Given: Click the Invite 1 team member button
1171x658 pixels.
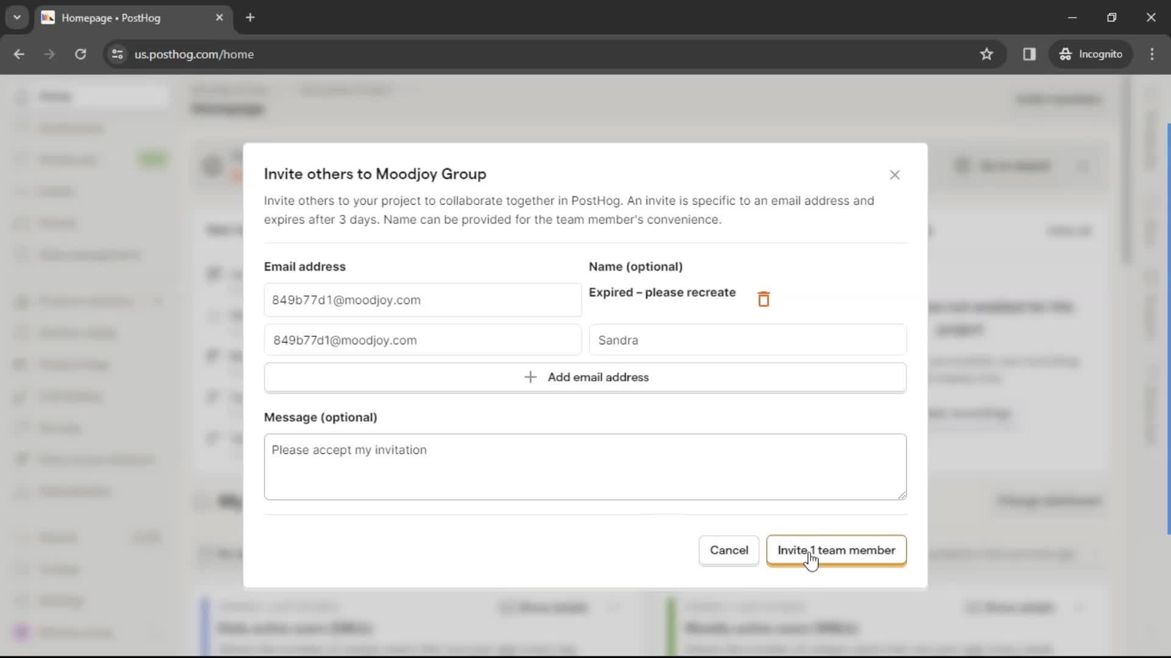Looking at the screenshot, I should [x=836, y=550].
